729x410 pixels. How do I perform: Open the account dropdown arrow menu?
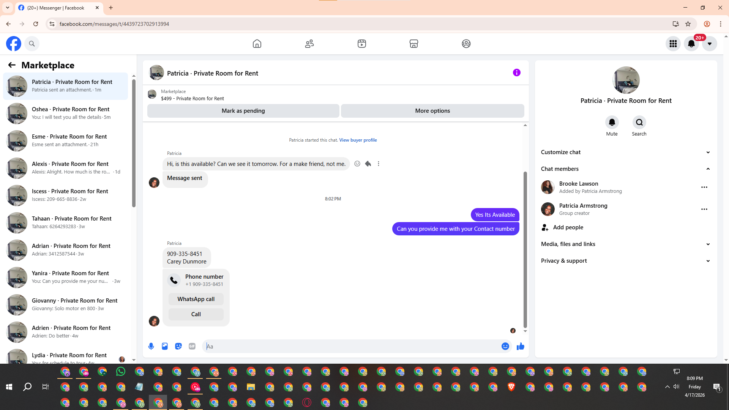click(x=709, y=44)
